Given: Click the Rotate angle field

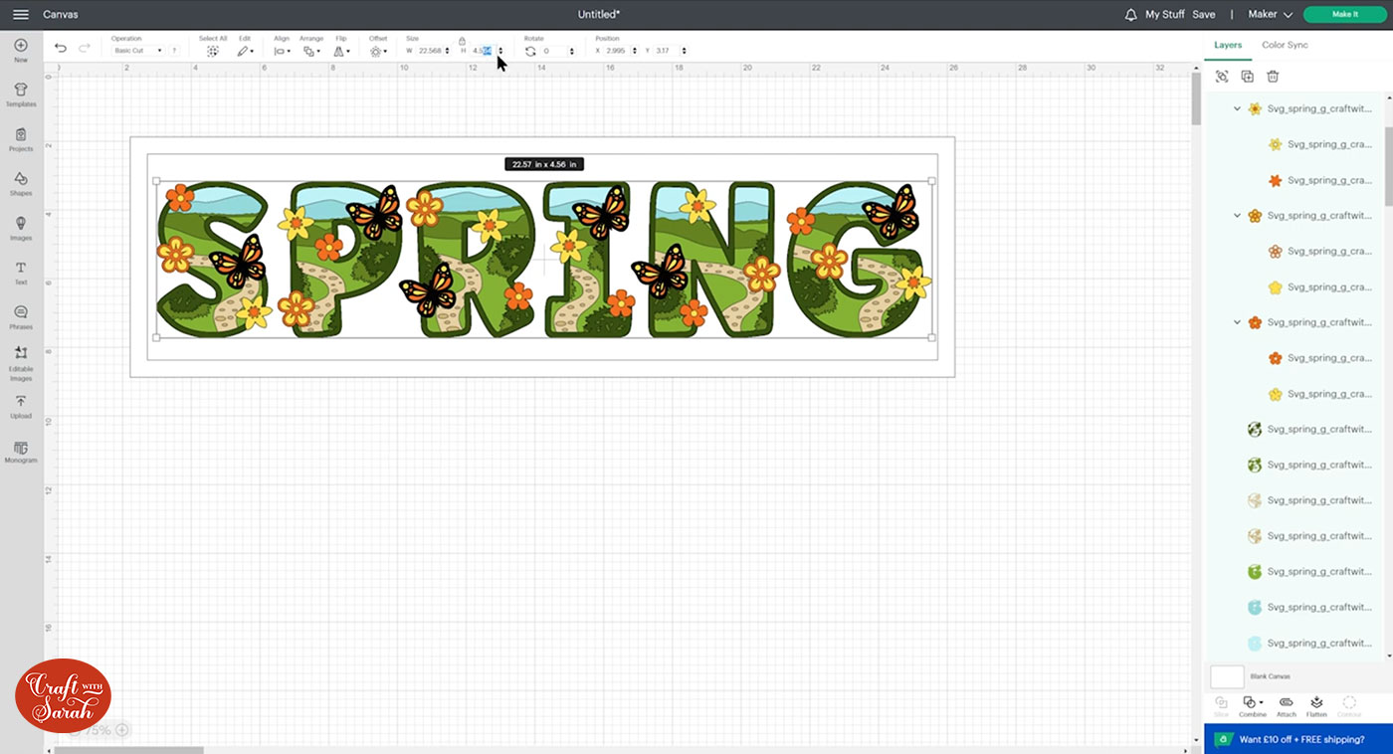Looking at the screenshot, I should (555, 51).
